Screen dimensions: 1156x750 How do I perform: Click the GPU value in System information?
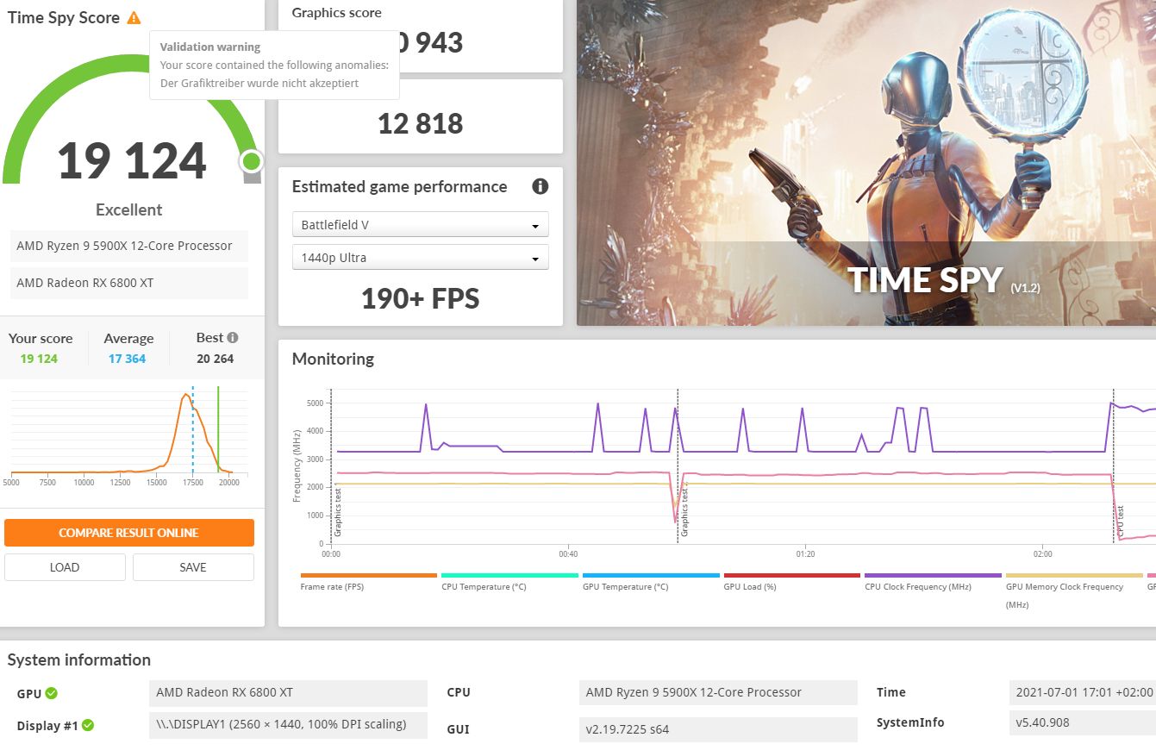pyautogui.click(x=288, y=692)
